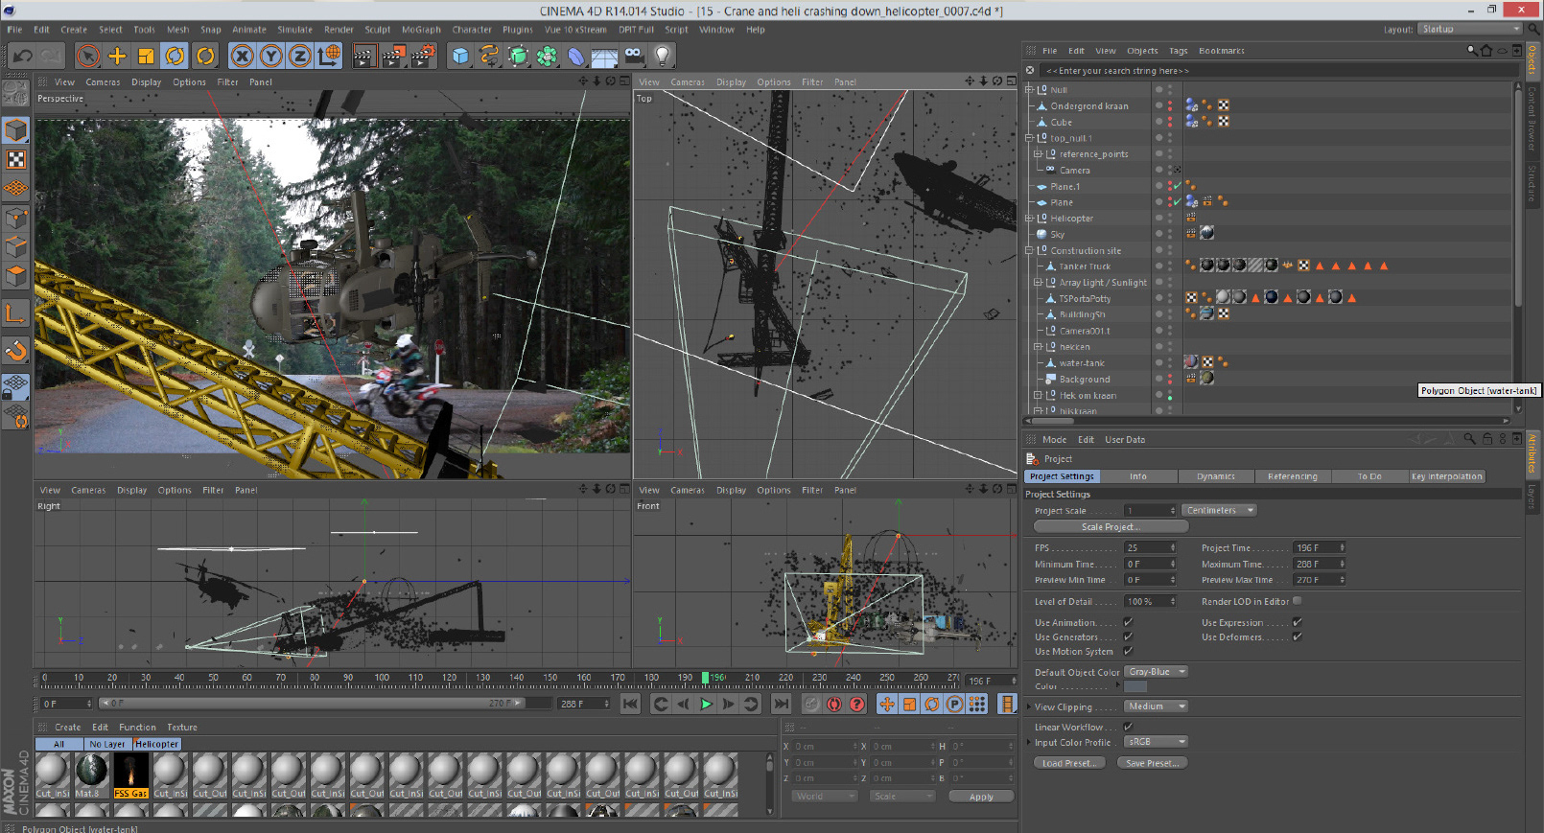Collapse the Construction site tree item
1544x833 pixels.
click(x=1029, y=251)
